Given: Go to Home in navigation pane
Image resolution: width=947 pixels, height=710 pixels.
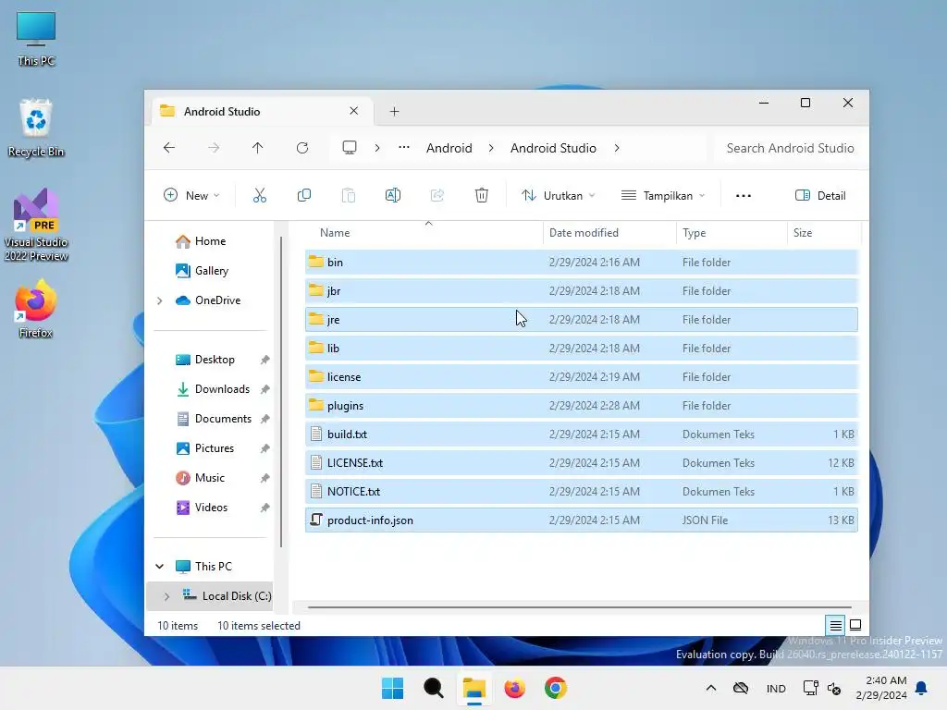Looking at the screenshot, I should (x=210, y=241).
